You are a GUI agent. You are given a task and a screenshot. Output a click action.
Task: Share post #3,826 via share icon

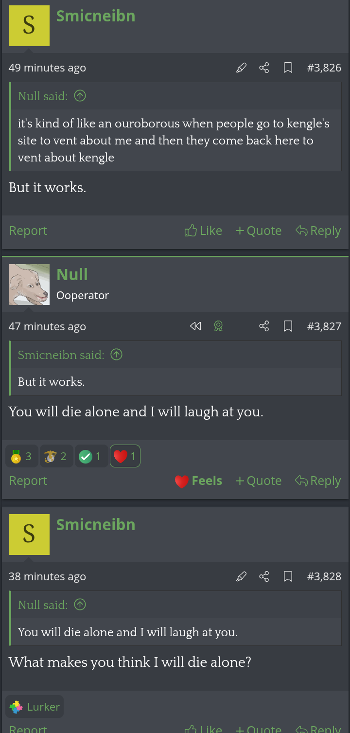pyautogui.click(x=264, y=68)
